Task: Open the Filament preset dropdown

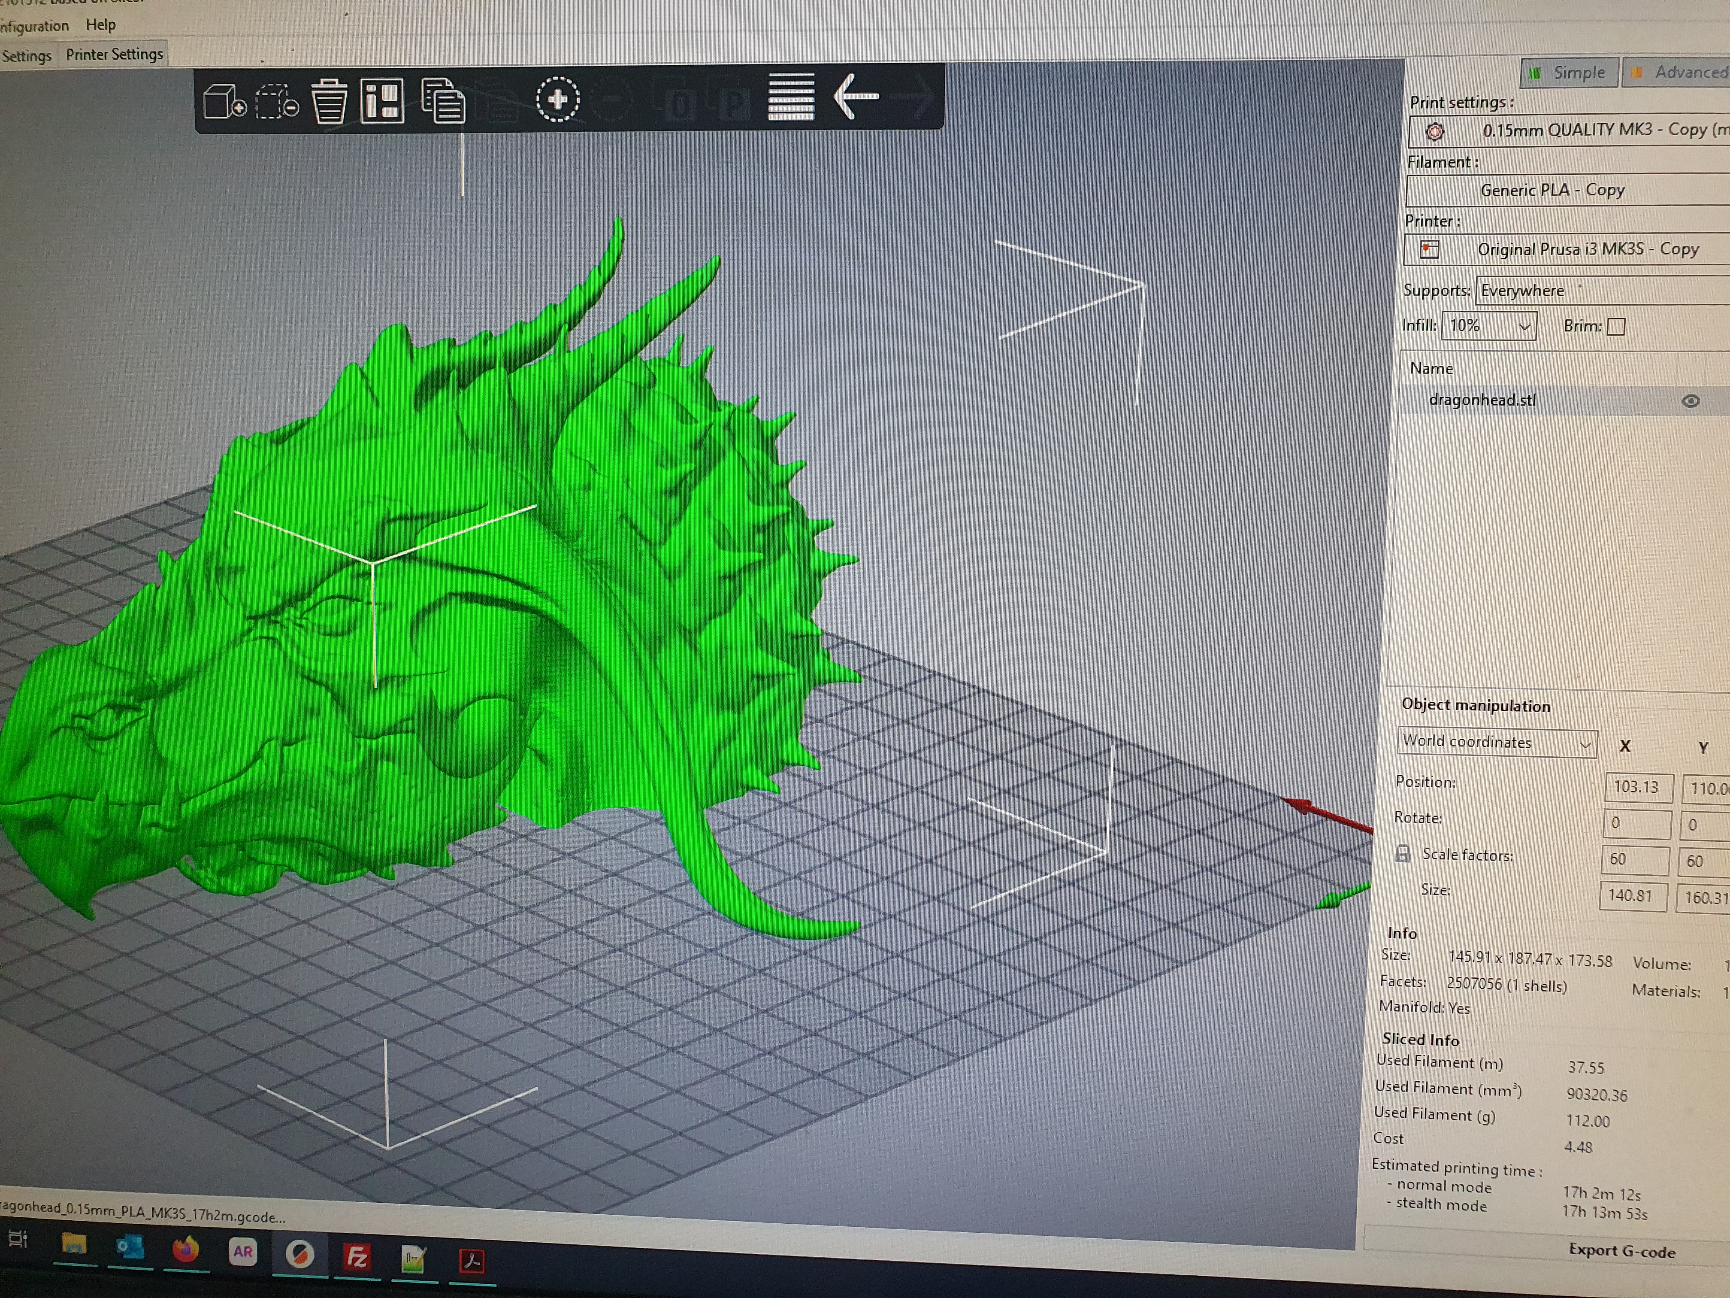Action: [1567, 190]
